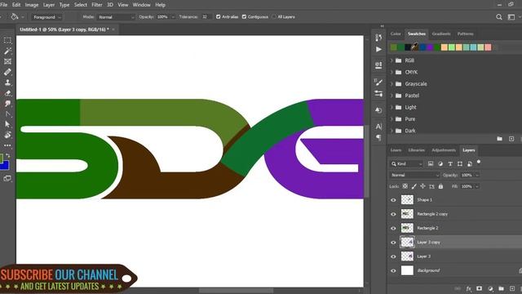Open the Select menu

[80, 5]
